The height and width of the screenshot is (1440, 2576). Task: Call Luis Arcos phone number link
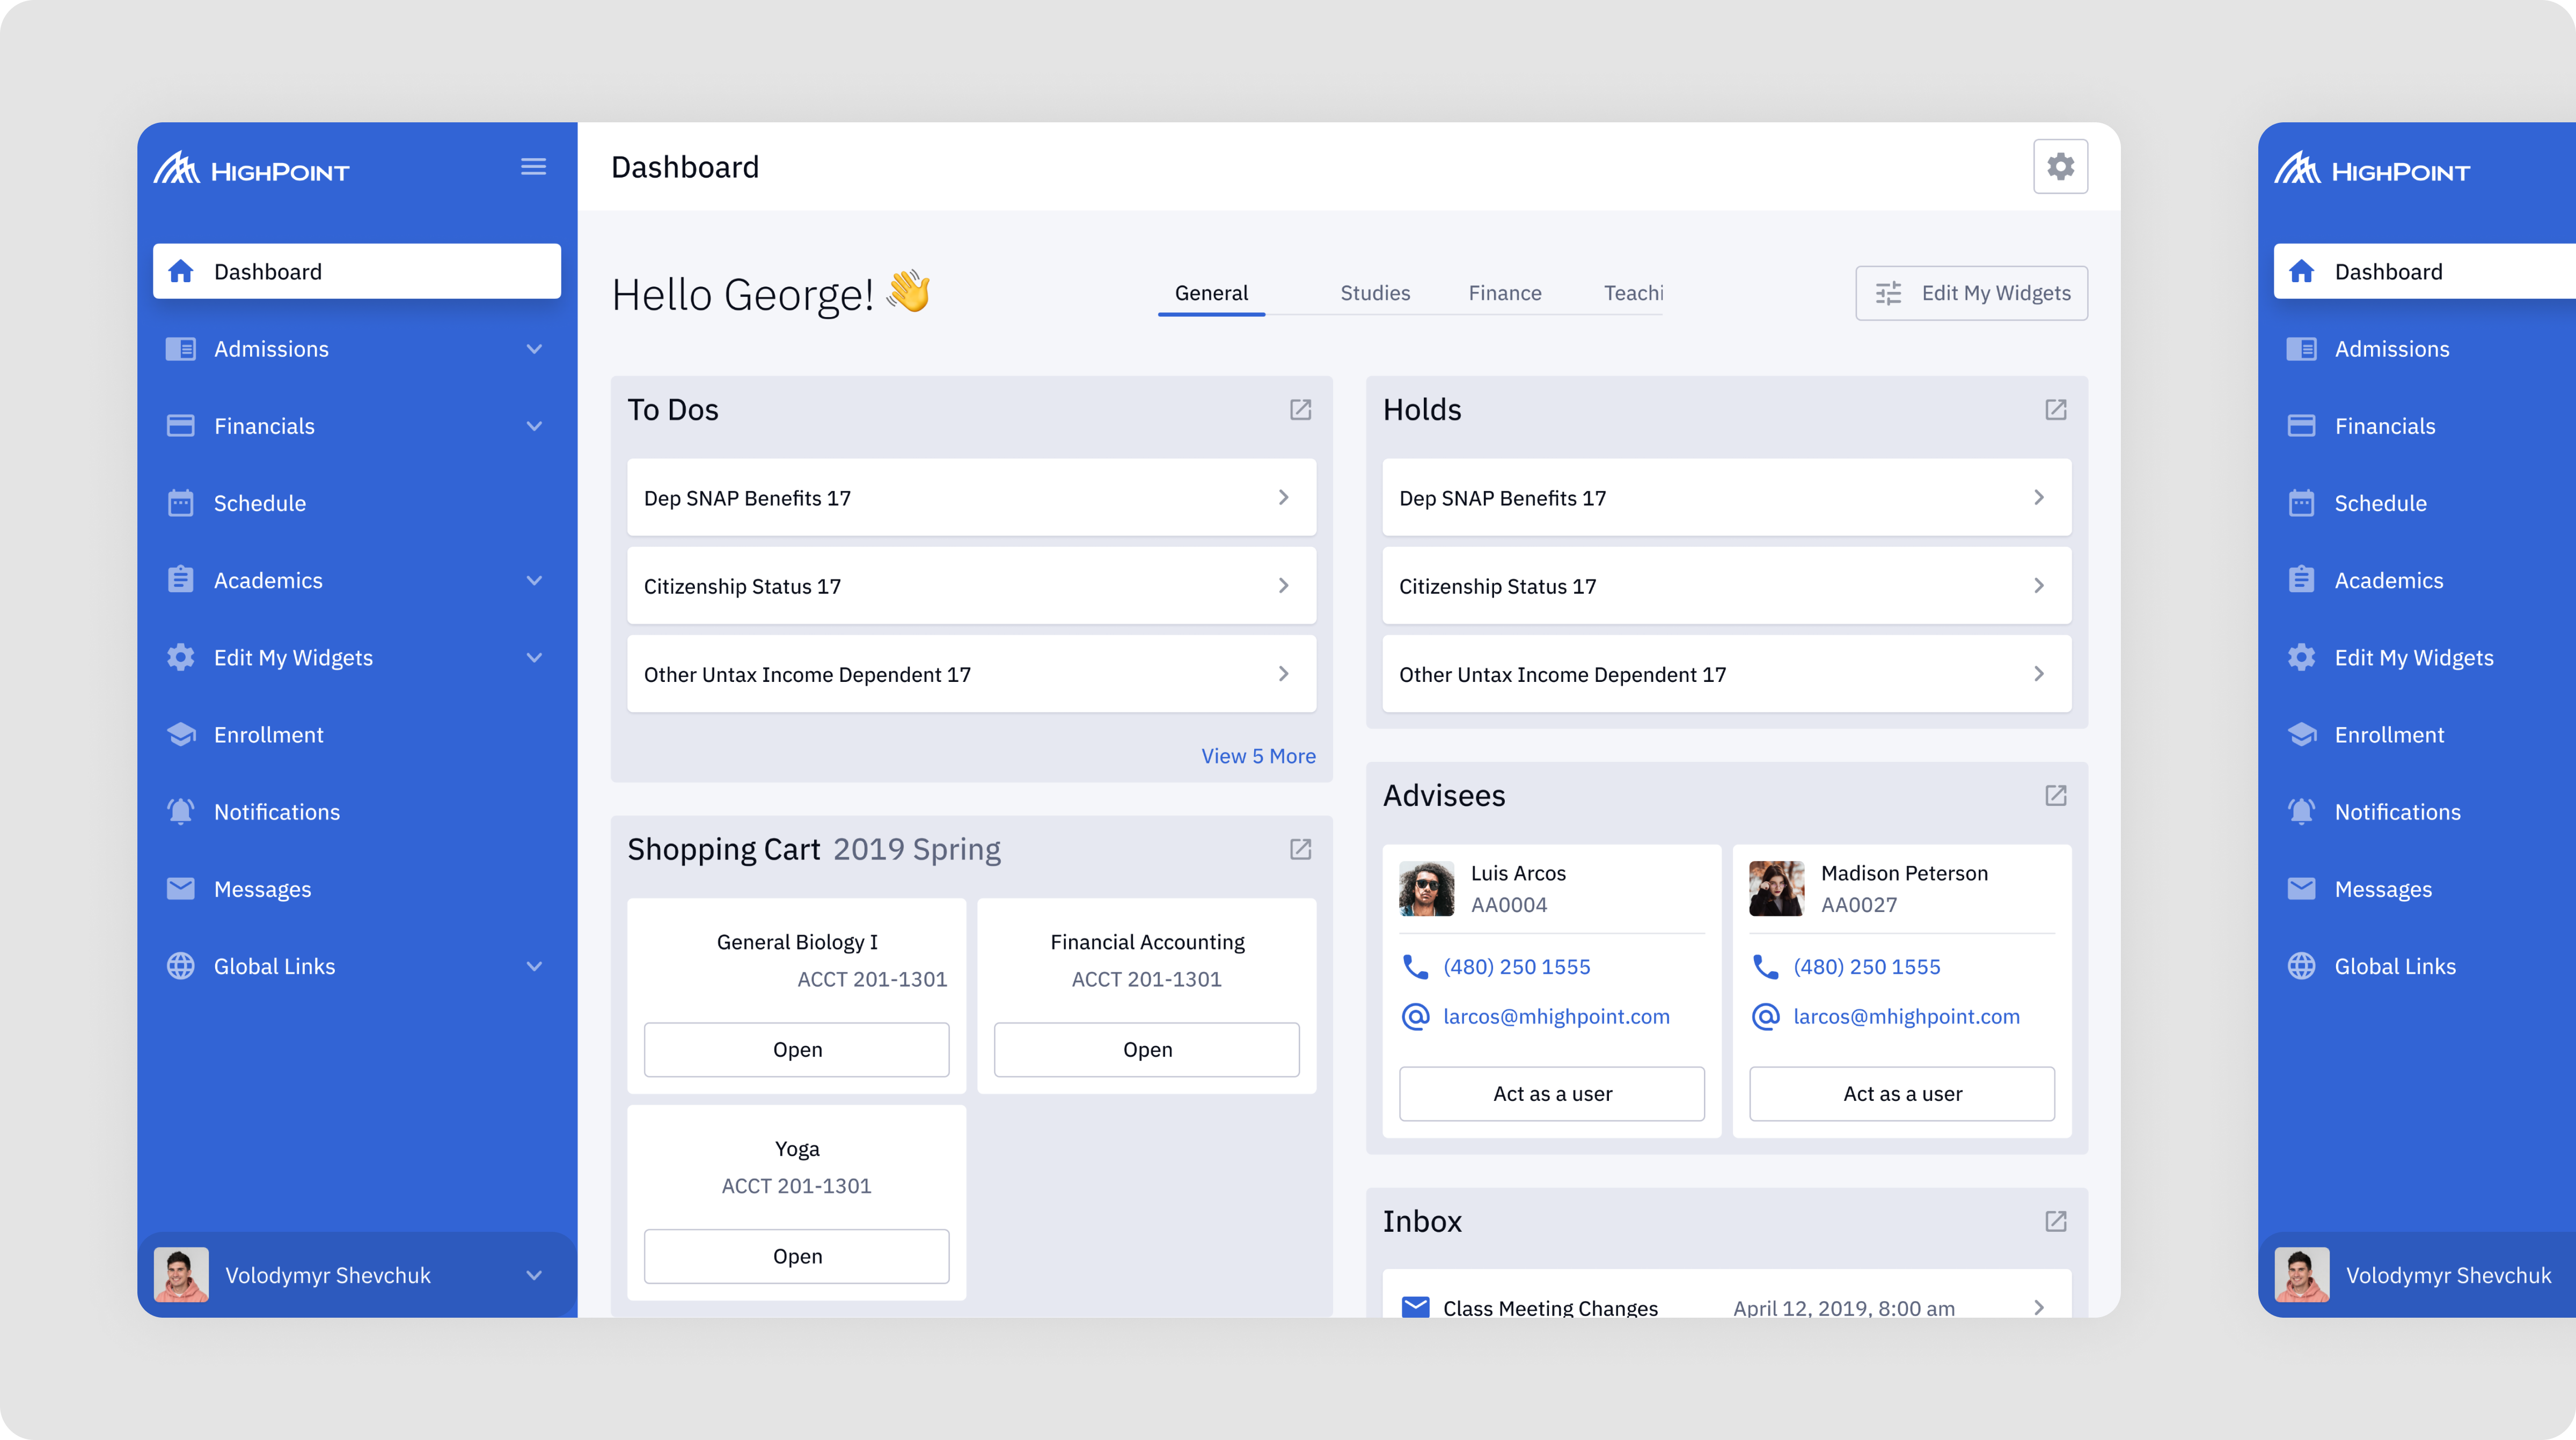[1516, 967]
